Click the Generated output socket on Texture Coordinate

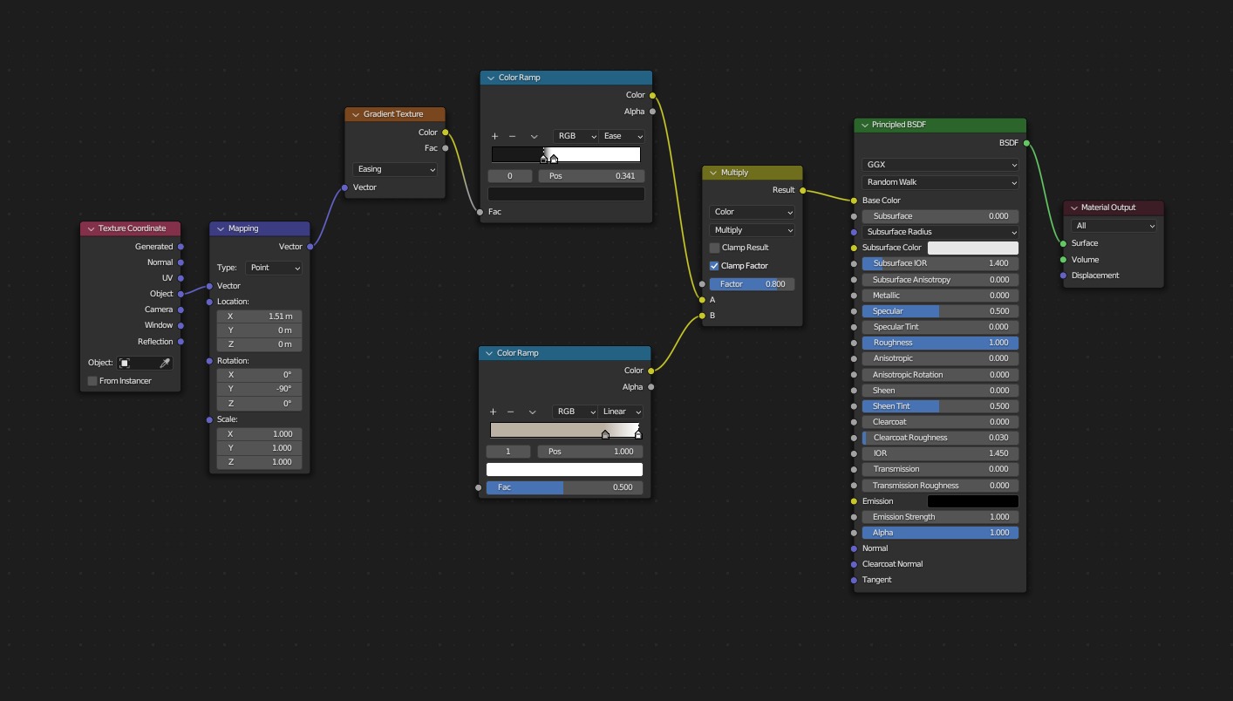[181, 247]
